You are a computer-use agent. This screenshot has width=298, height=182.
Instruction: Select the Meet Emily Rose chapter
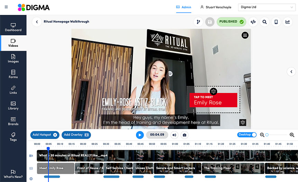pos(55,168)
